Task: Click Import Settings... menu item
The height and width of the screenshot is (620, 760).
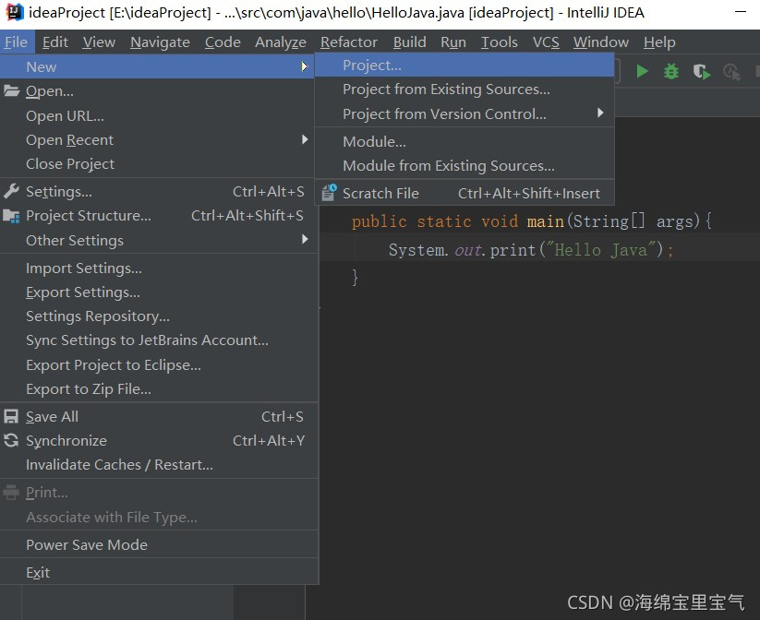Action: 159,268
